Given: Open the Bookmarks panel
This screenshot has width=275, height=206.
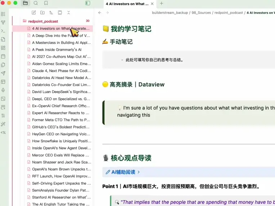Looking at the screenshot, I should click(x=46, y=3).
